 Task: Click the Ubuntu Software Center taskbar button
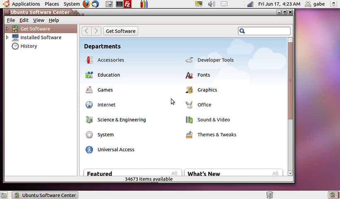[x=45, y=195]
